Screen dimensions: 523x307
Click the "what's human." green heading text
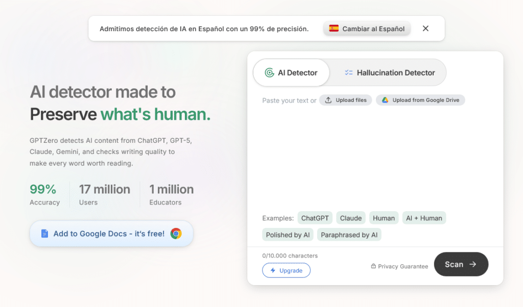(155, 114)
